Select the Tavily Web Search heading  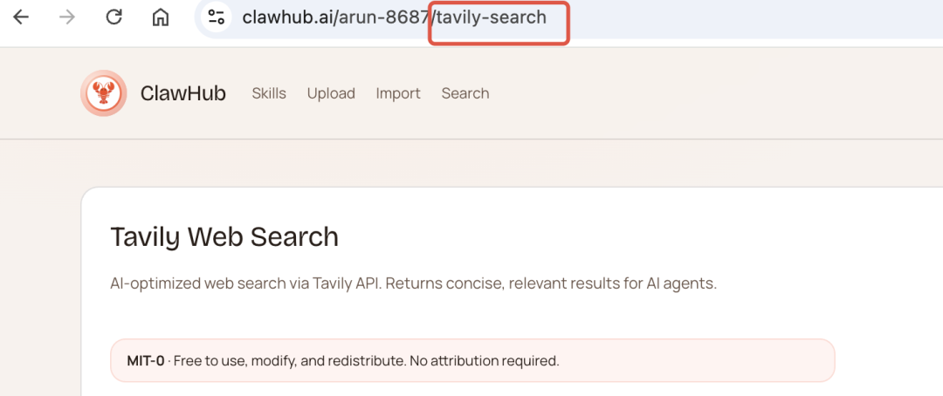pyautogui.click(x=224, y=236)
